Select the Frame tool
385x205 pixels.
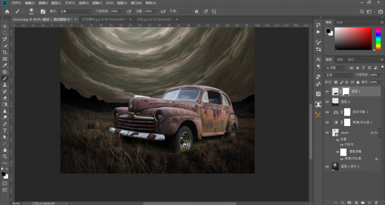coord(5,59)
